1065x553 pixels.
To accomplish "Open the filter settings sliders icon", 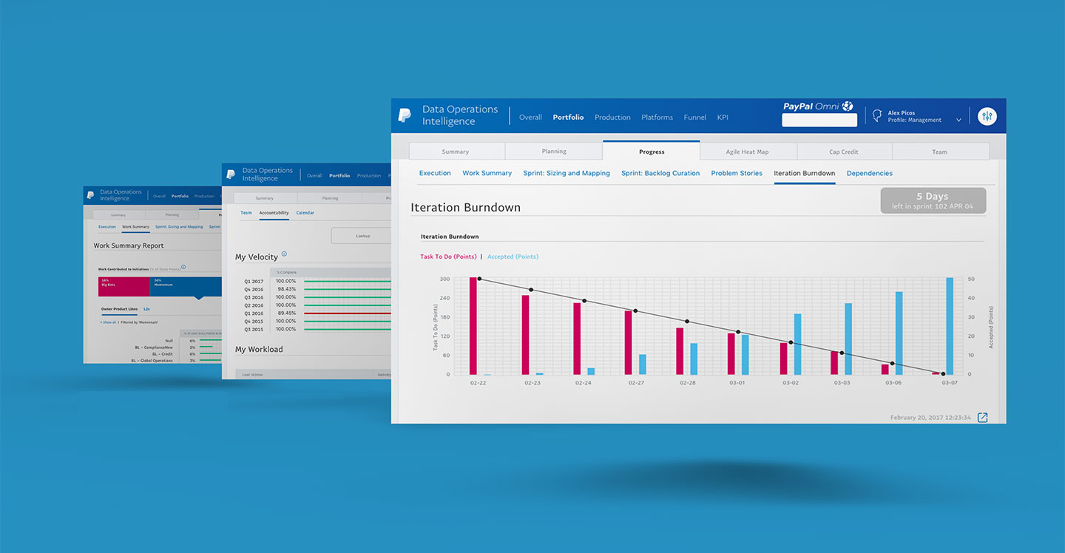I will (x=987, y=117).
